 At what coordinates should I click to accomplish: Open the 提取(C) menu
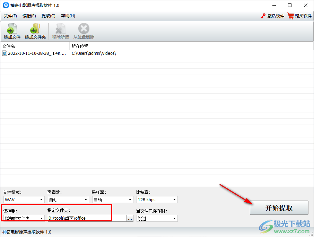tap(48, 16)
